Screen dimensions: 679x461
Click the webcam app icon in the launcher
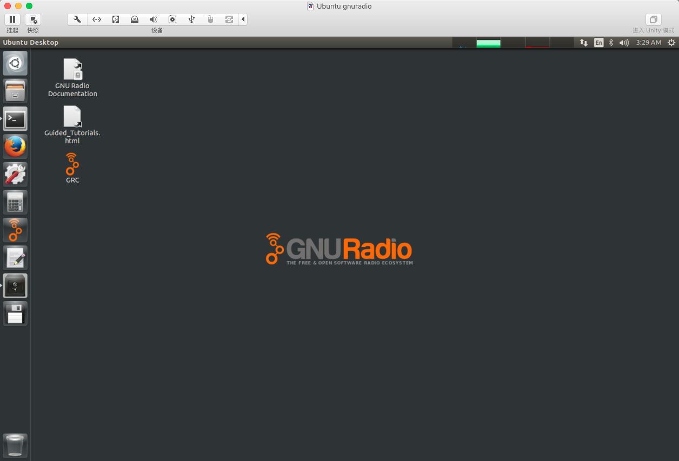pyautogui.click(x=15, y=285)
